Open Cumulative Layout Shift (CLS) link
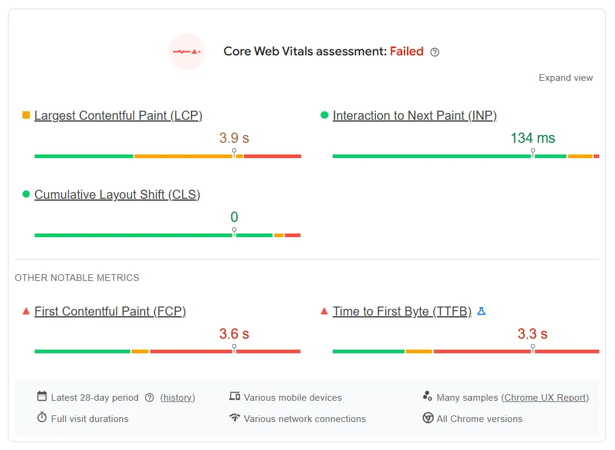The image size is (615, 450). click(x=117, y=195)
